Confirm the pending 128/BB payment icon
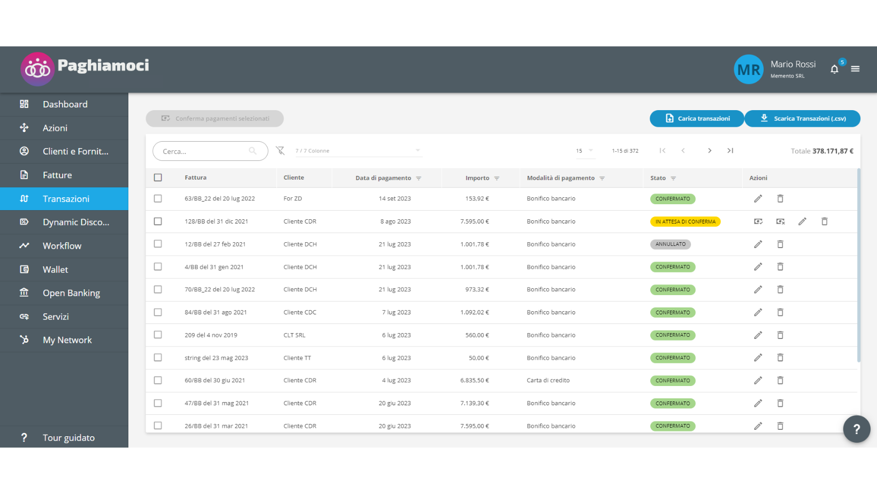Viewport: 877px width, 494px height. [x=758, y=221]
